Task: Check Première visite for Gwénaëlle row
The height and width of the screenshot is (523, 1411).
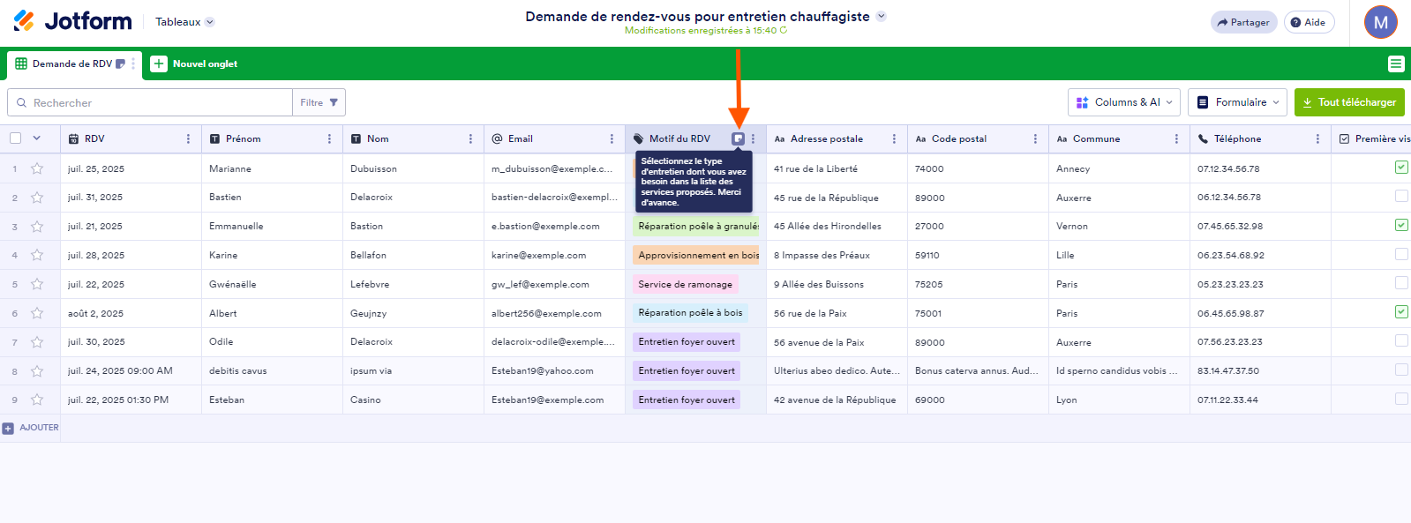Action: tap(1401, 283)
